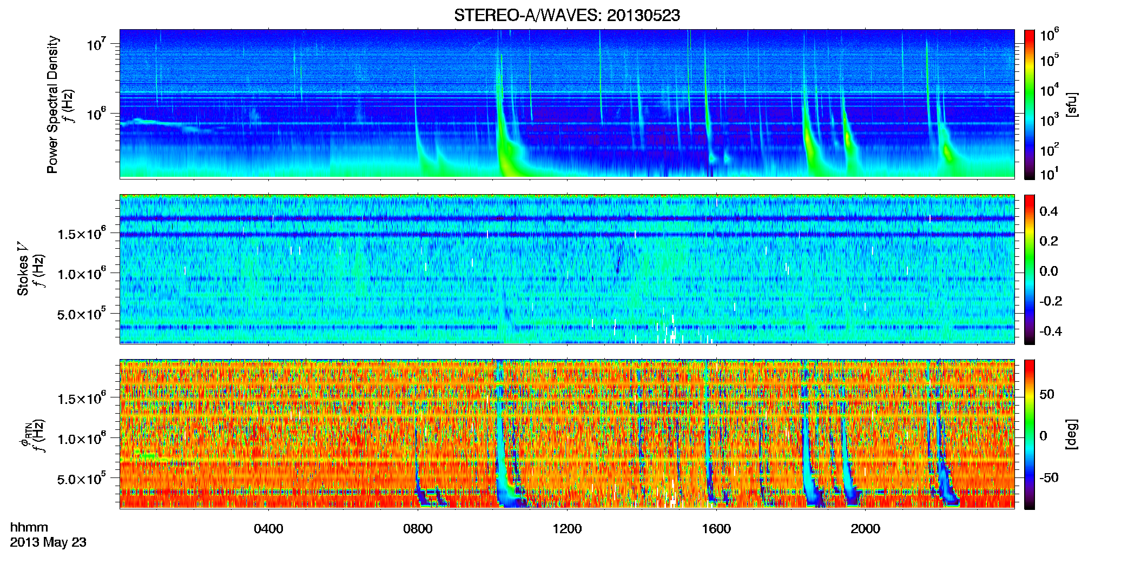
Task: Select the 1200 time tick label
Action: point(567,529)
